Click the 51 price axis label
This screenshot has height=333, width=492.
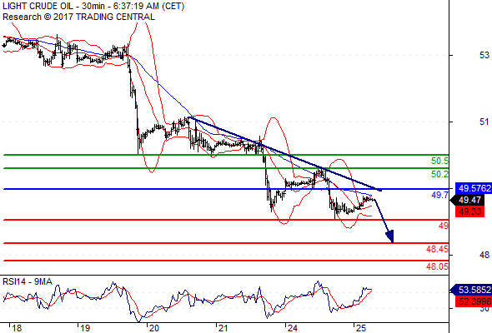(484, 122)
